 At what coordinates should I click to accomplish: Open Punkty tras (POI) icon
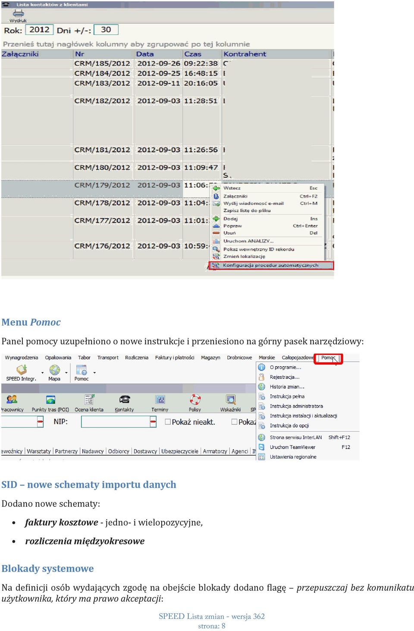pos(50,399)
